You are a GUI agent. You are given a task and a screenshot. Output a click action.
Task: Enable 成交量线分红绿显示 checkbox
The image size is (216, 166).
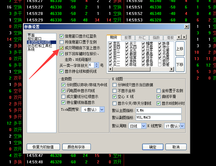[63, 96]
